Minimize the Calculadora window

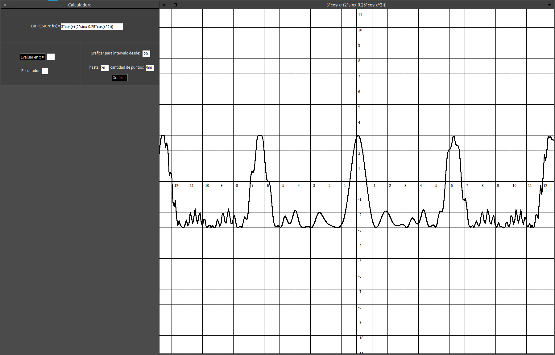coord(11,5)
